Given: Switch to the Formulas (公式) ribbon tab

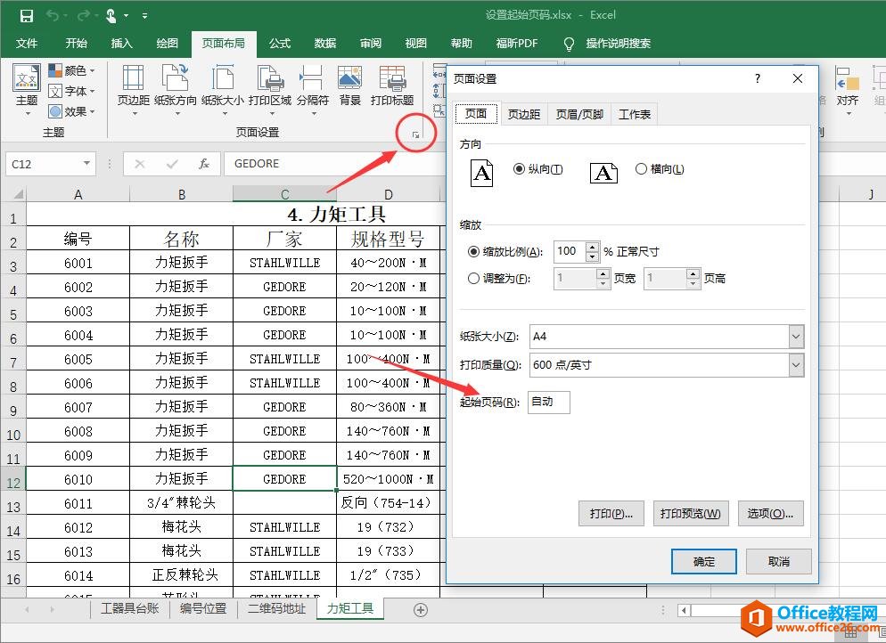Looking at the screenshot, I should pos(279,44).
